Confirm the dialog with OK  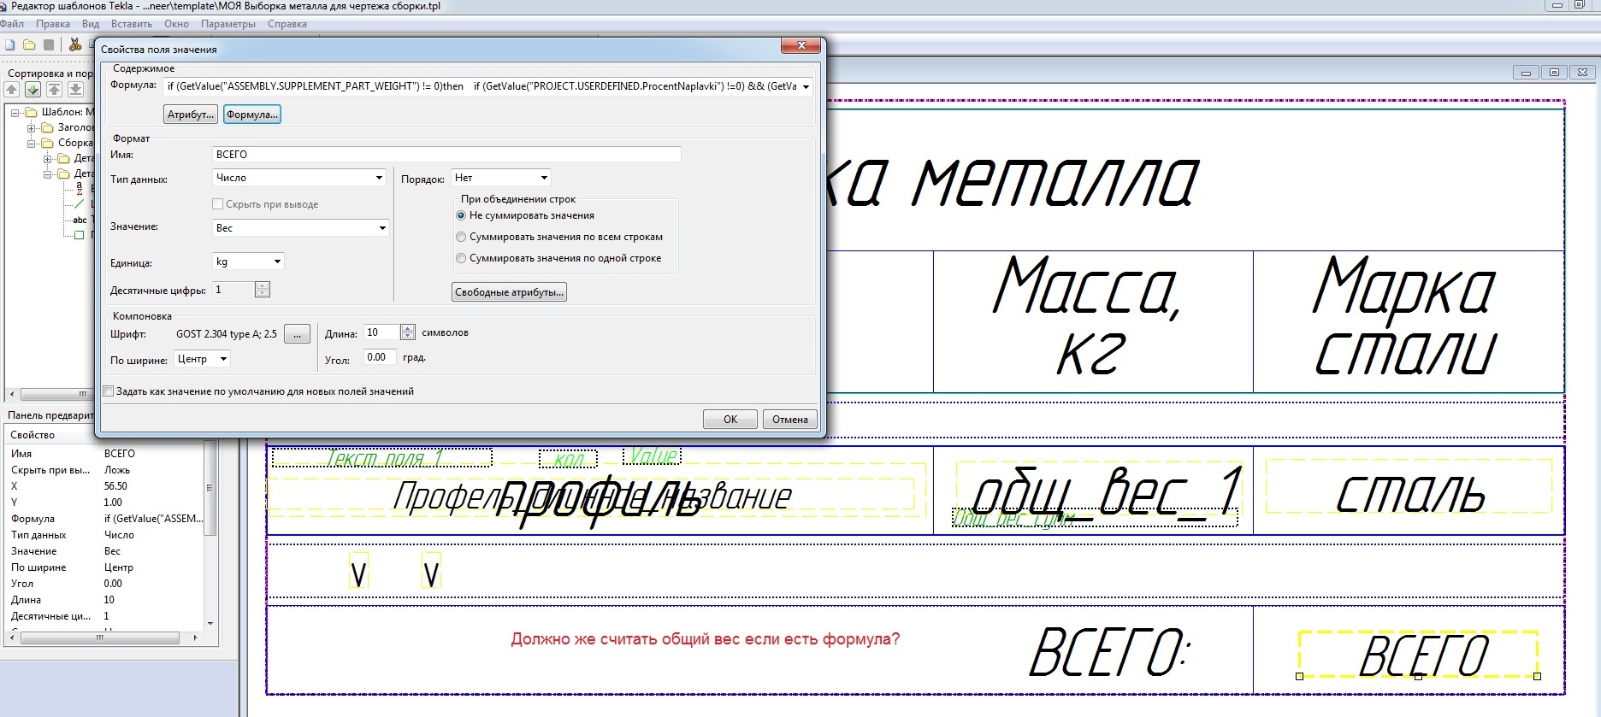pos(730,420)
